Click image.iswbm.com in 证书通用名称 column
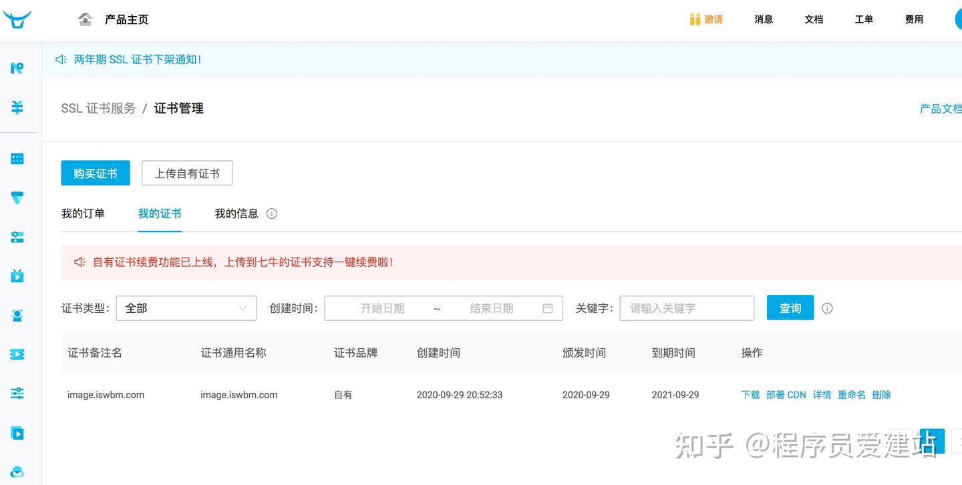Screen dimensions: 962x485 [x=238, y=395]
